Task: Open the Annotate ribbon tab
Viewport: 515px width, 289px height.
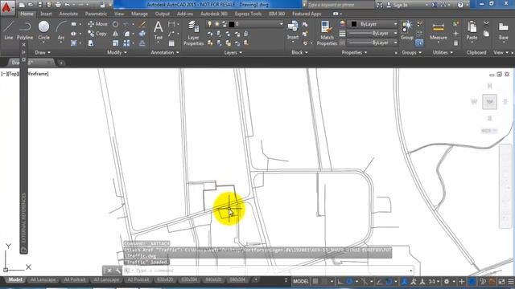Action: pos(68,14)
